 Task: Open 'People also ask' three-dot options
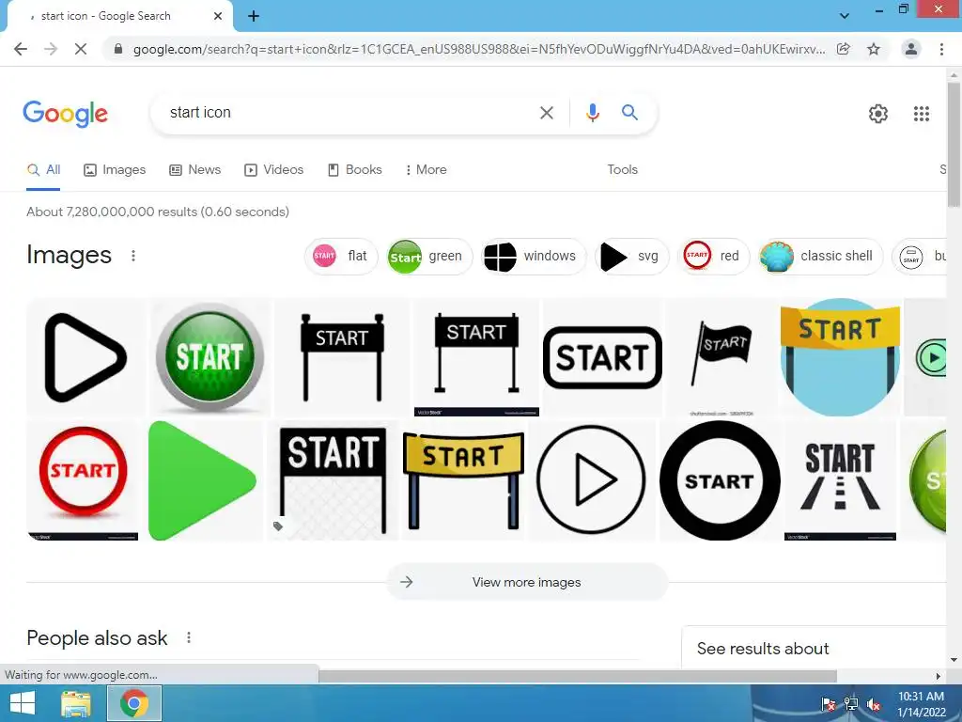pyautogui.click(x=188, y=638)
